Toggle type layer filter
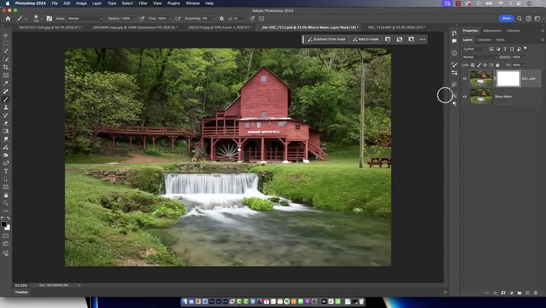The height and width of the screenshot is (308, 546). [x=505, y=49]
